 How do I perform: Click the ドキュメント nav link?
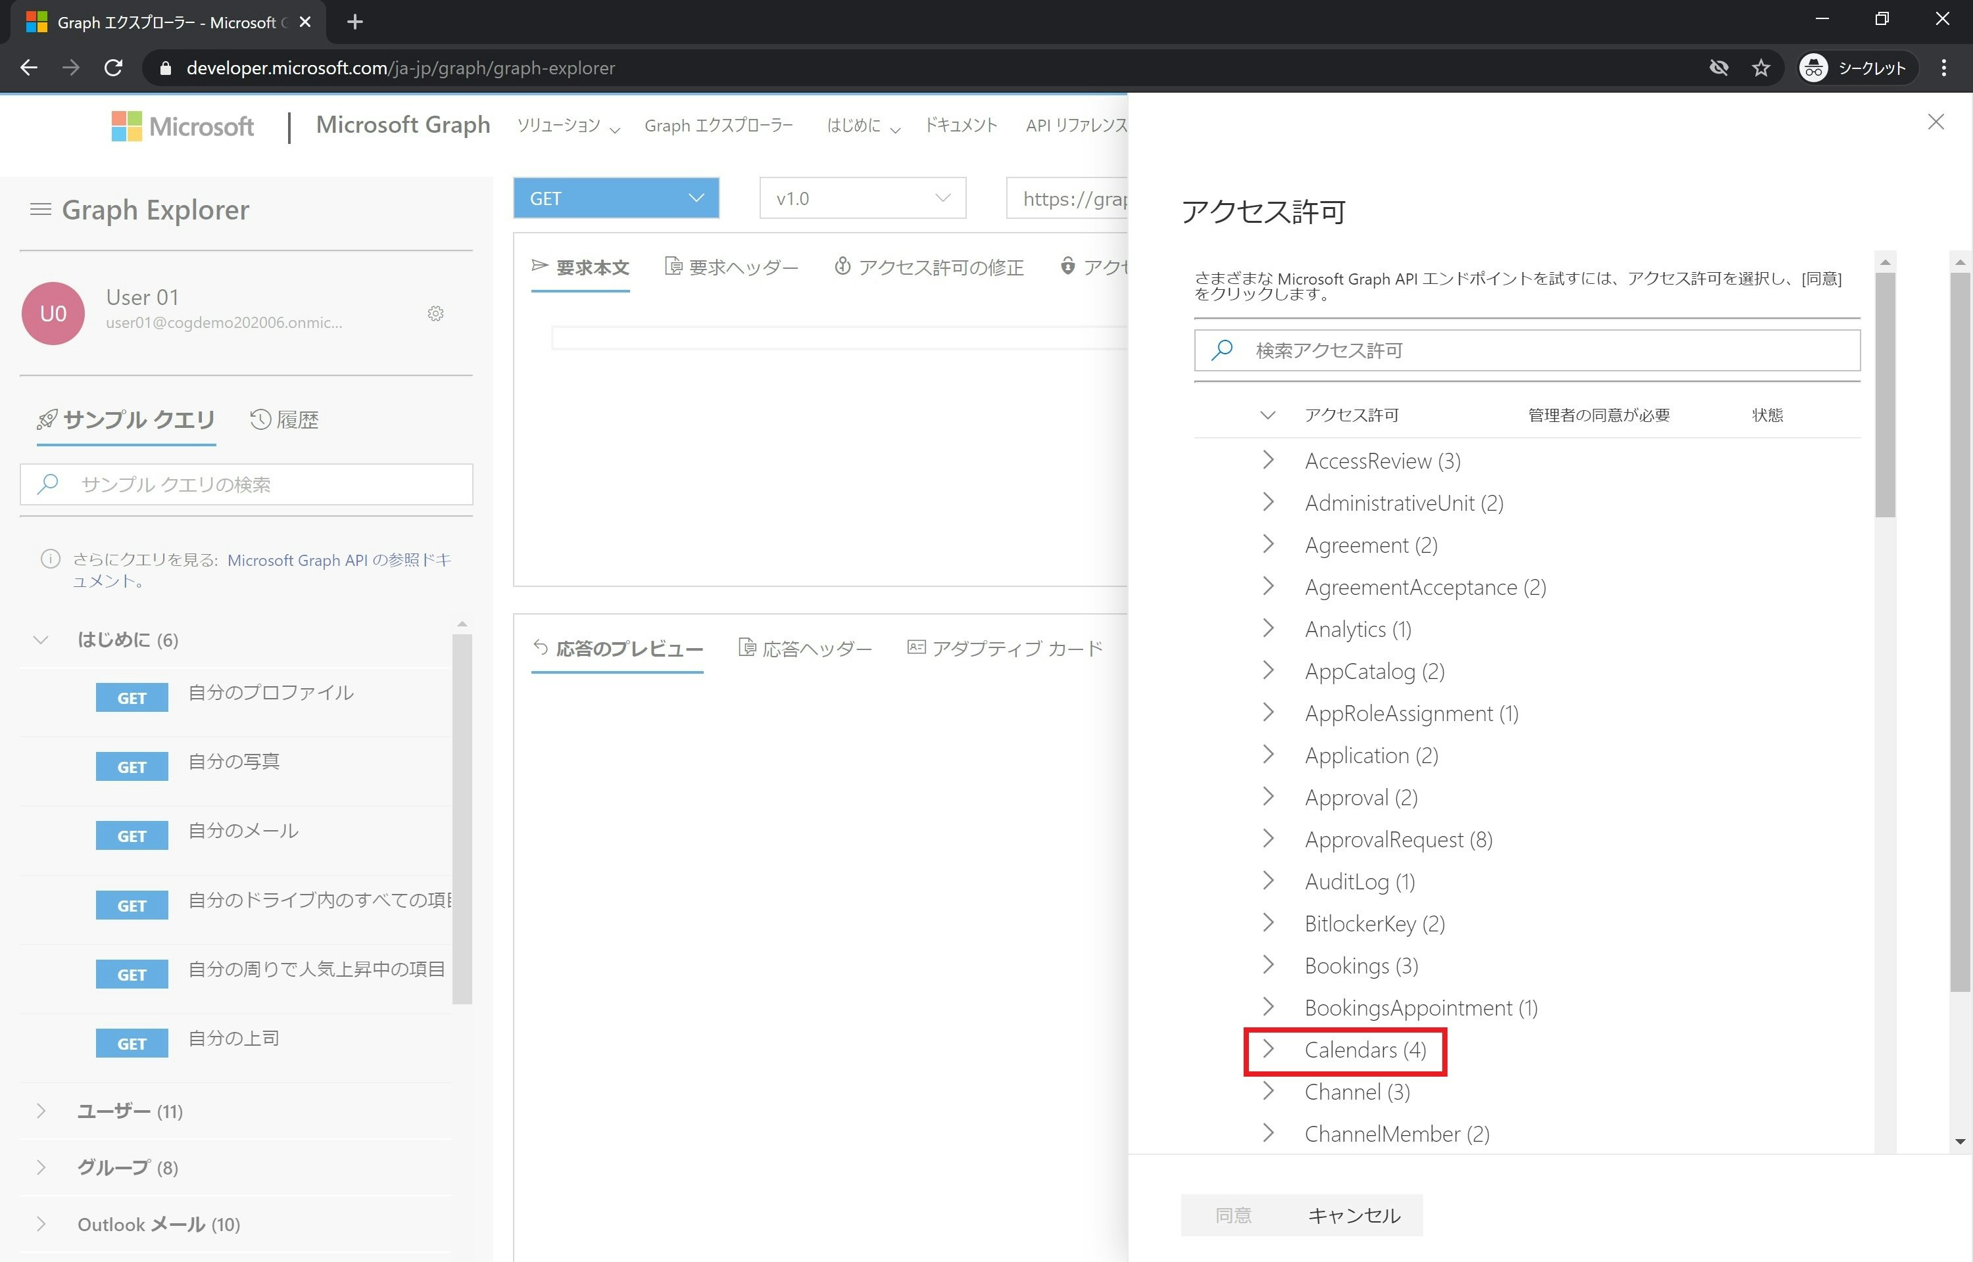pyautogui.click(x=961, y=126)
